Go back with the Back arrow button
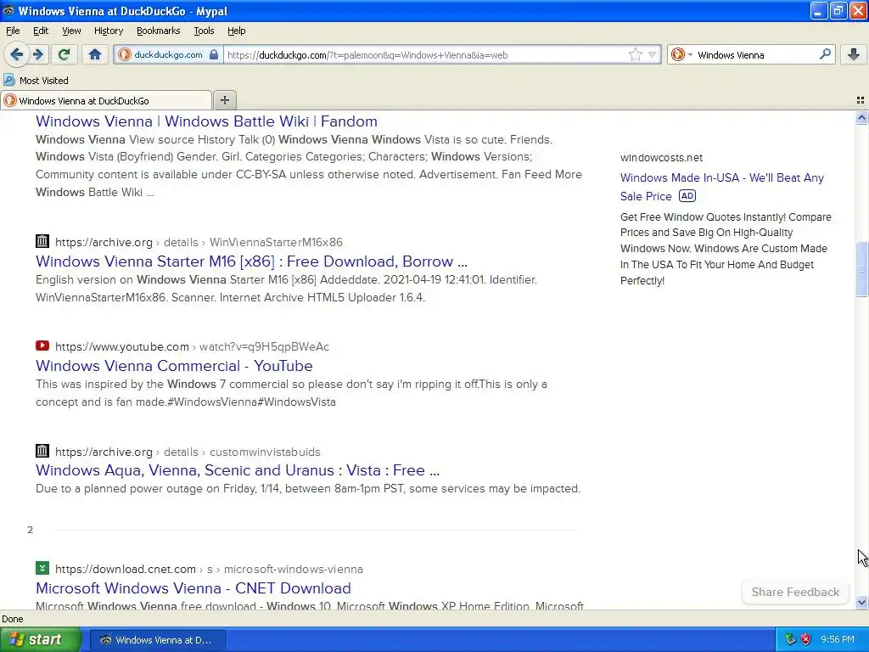The height and width of the screenshot is (652, 869). 16,54
